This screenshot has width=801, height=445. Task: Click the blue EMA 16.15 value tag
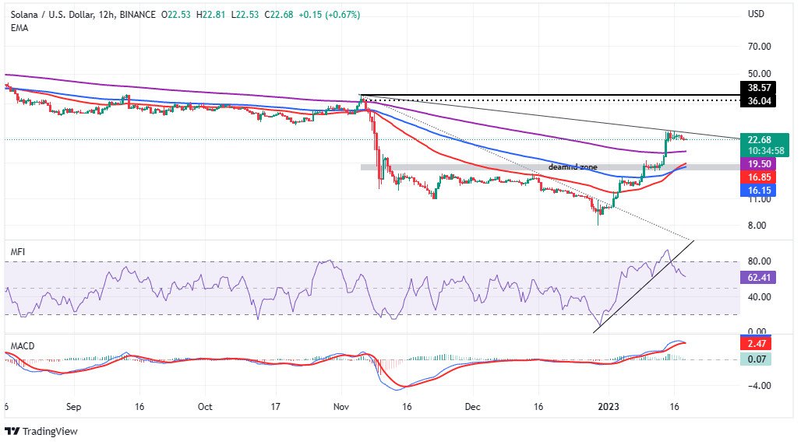click(x=758, y=191)
